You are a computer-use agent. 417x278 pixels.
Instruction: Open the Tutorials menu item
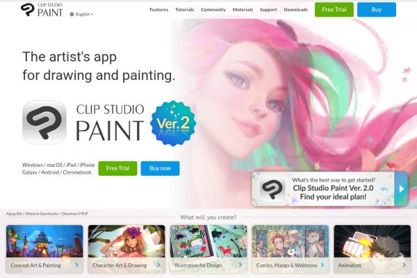click(x=185, y=10)
